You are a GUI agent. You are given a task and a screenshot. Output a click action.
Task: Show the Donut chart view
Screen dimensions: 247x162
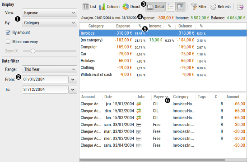(131, 7)
